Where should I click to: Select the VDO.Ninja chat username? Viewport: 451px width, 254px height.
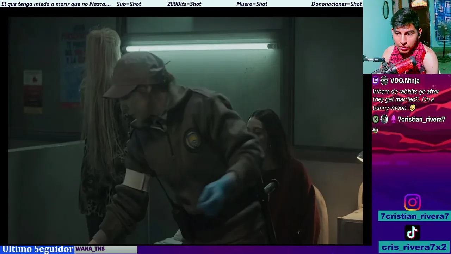(405, 81)
